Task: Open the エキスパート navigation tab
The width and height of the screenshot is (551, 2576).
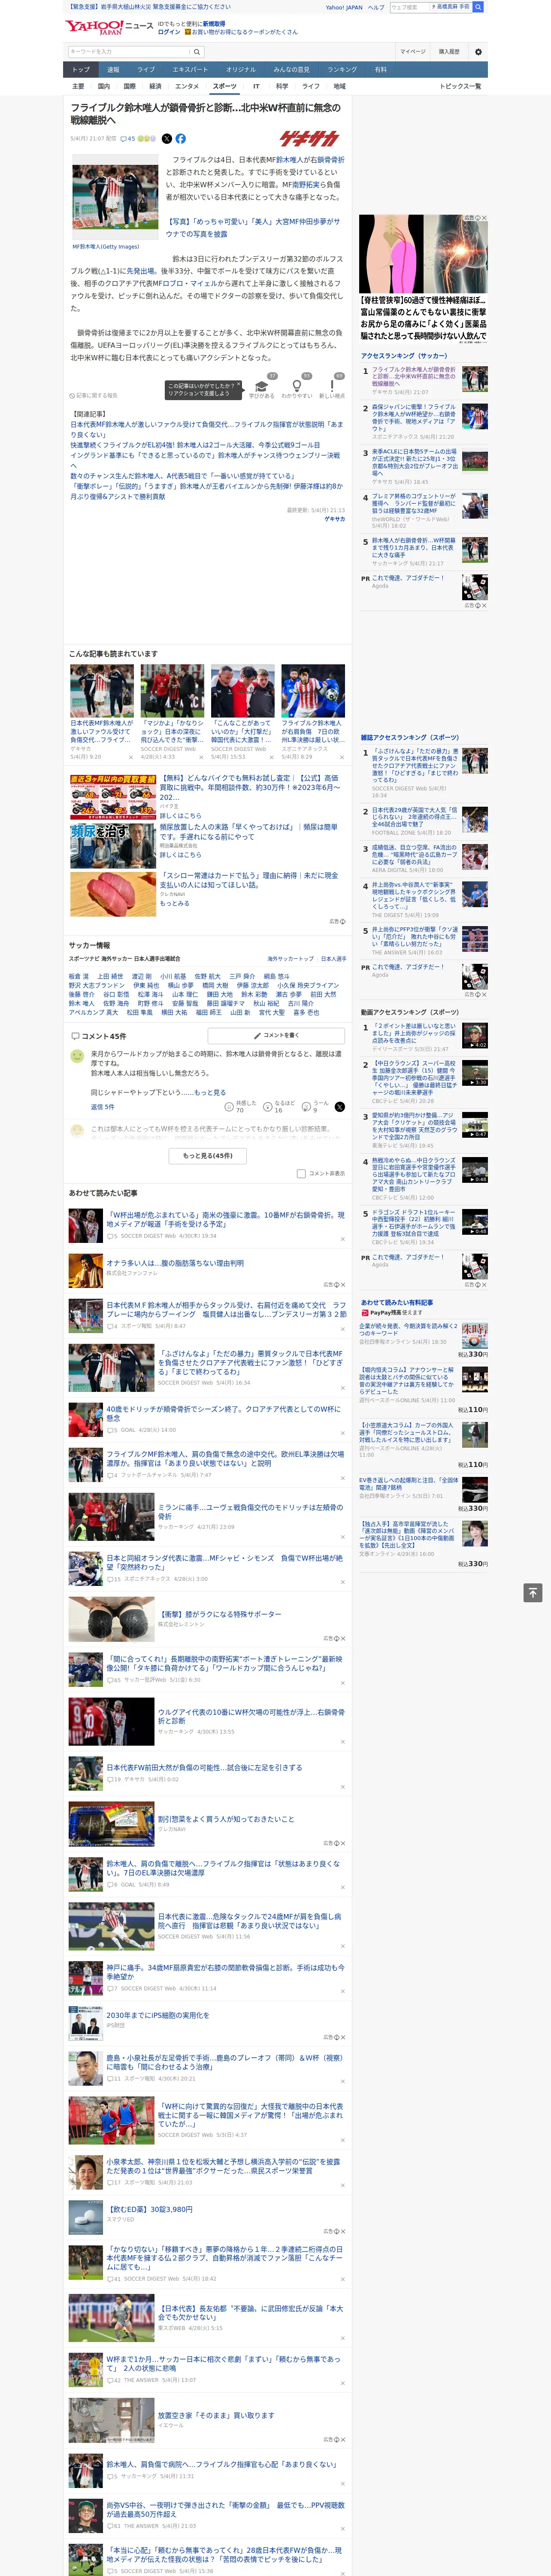Action: click(190, 70)
